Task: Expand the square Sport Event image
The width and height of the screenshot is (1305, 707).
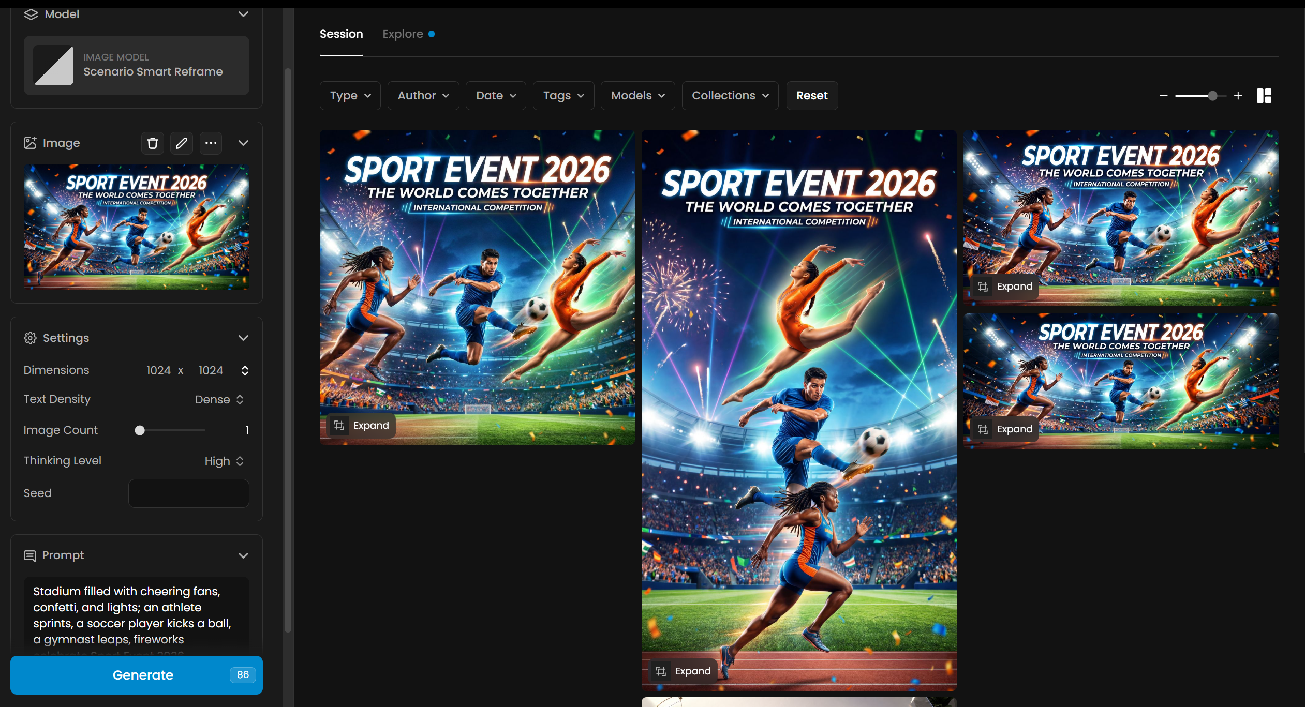Action: 362,426
